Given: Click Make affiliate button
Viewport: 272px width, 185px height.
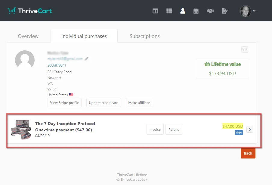Looking at the screenshot, I should (x=139, y=103).
